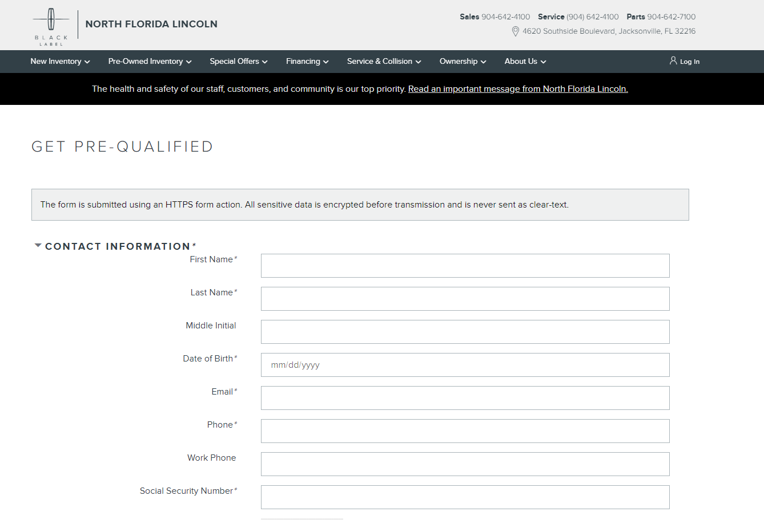Open the Pre-Owned Inventory menu
The height and width of the screenshot is (520, 764).
click(150, 62)
